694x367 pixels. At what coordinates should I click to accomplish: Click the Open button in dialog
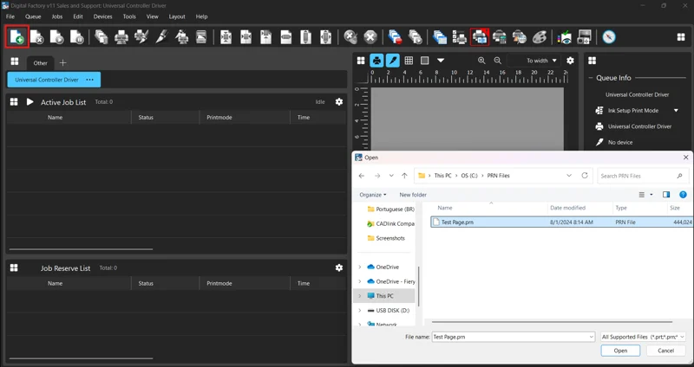coord(620,351)
